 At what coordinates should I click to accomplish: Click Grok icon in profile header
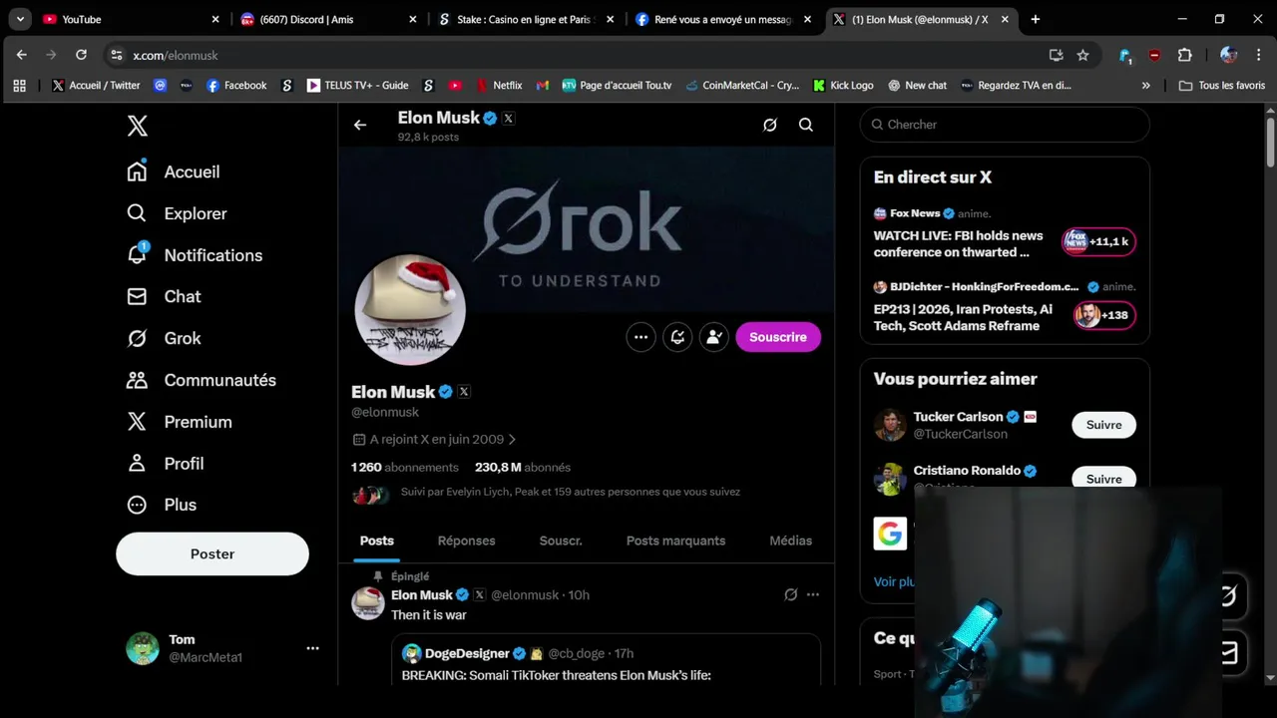[x=770, y=125]
